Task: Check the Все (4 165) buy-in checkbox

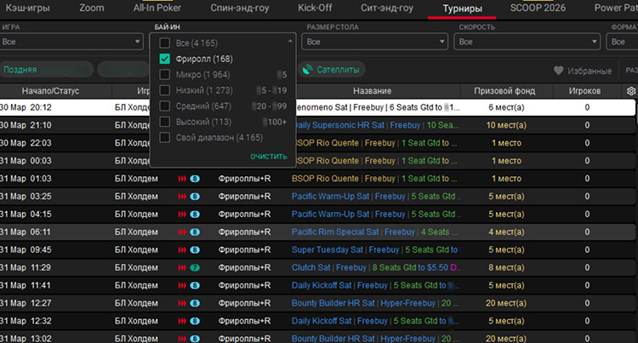Action: pos(165,42)
